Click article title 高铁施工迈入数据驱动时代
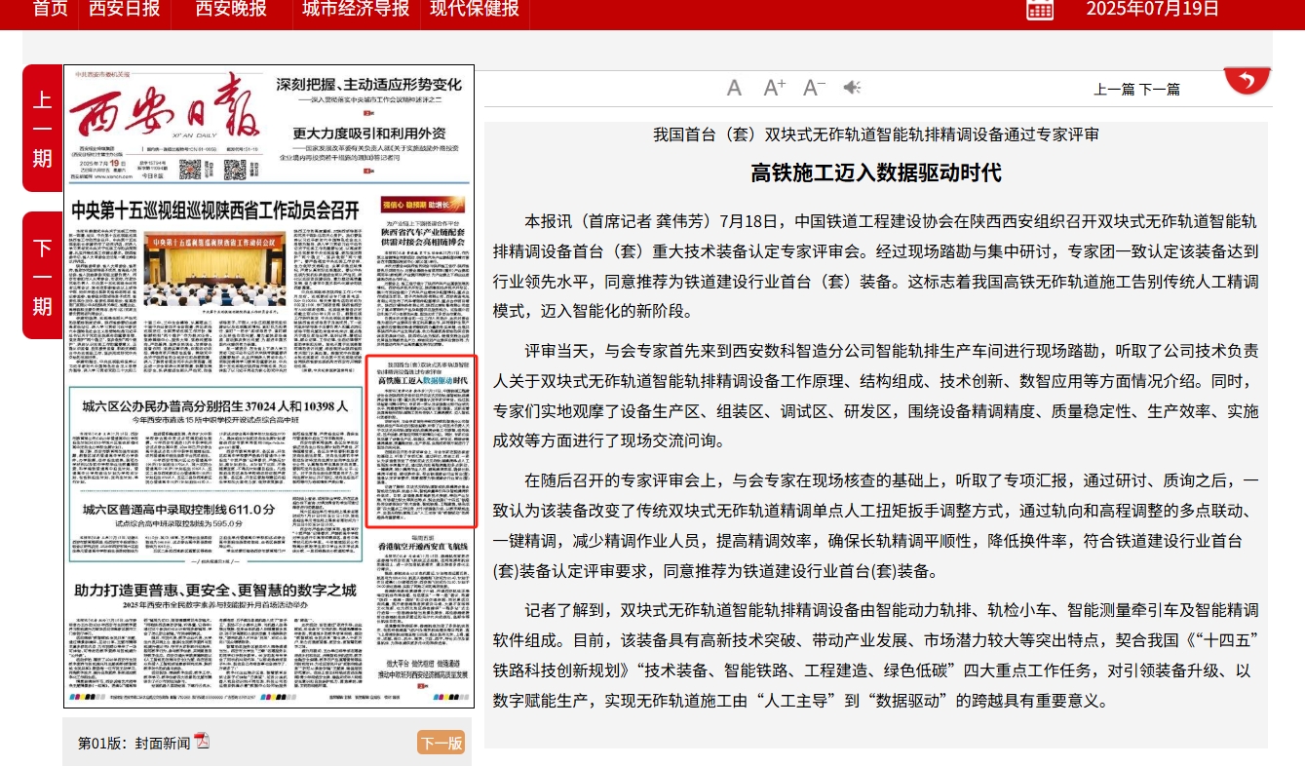This screenshot has height=766, width=1305. point(876,173)
